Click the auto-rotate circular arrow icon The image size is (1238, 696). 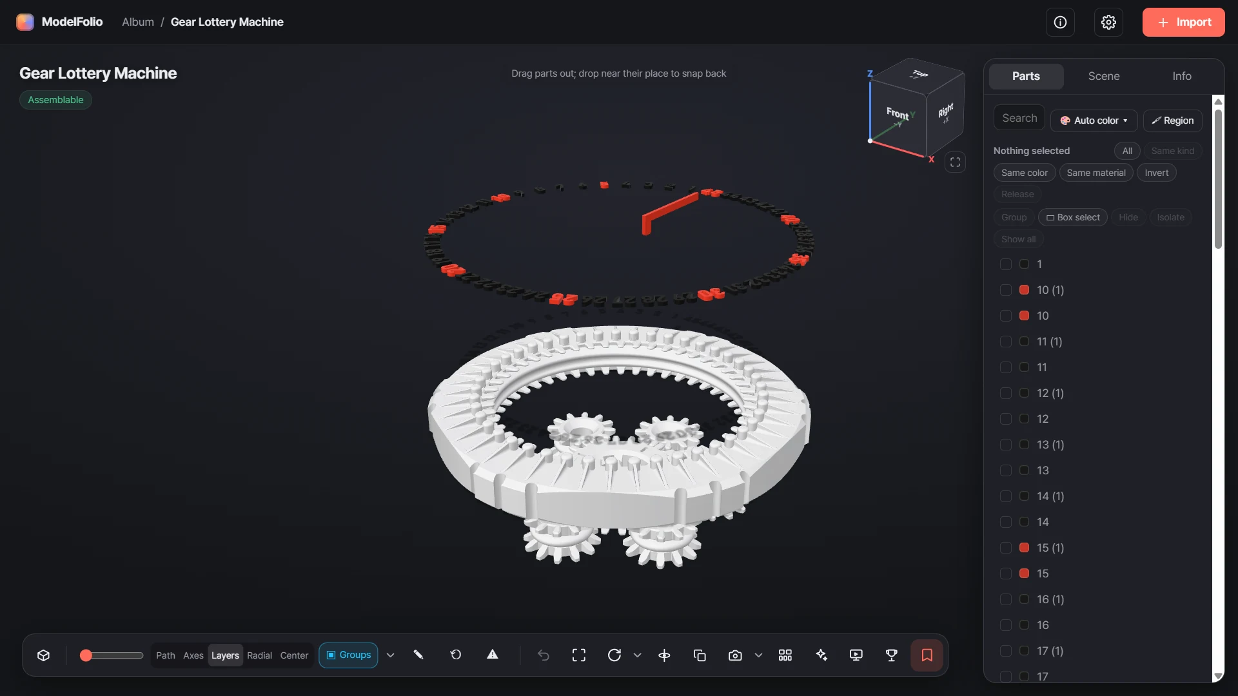coord(614,655)
